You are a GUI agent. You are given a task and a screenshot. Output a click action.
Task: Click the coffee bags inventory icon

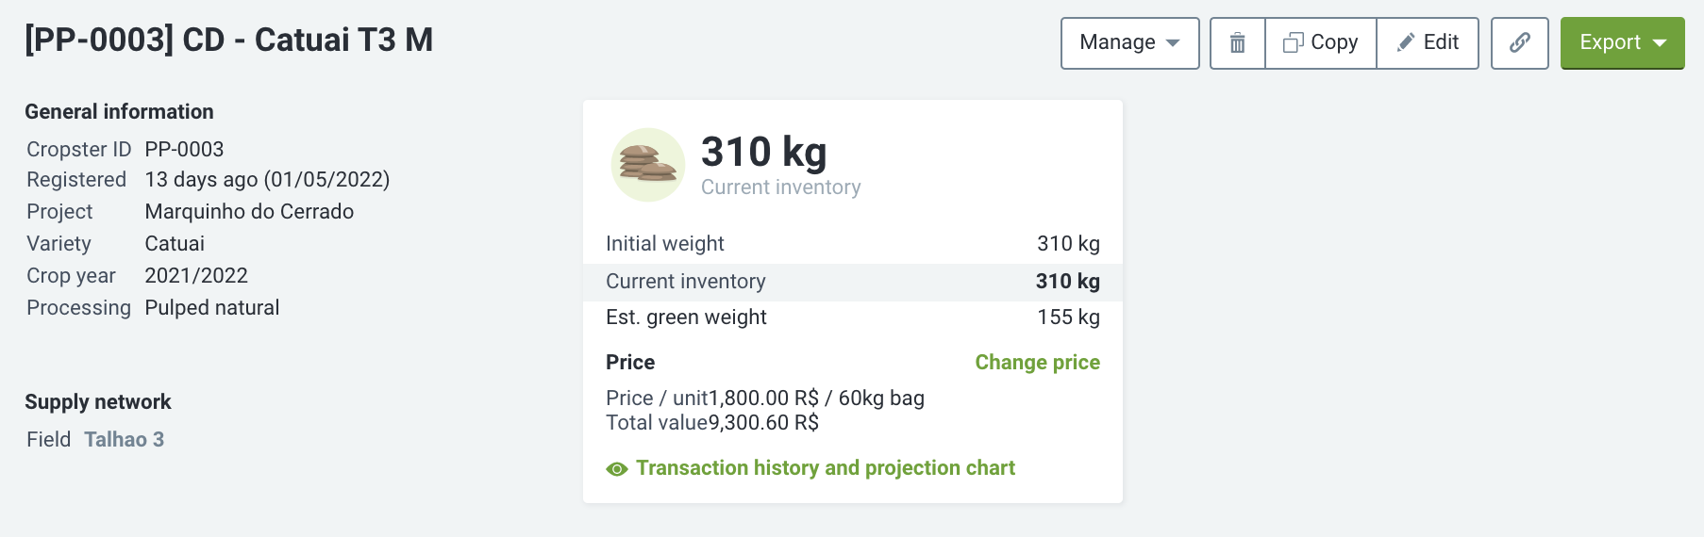(648, 165)
